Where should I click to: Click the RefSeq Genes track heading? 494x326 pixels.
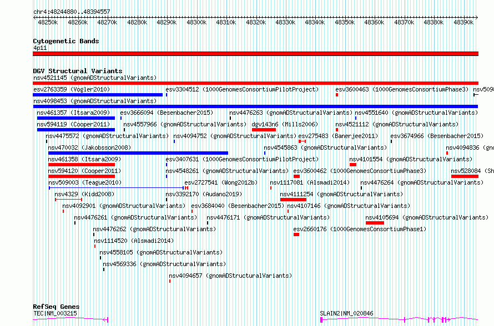(x=56, y=307)
